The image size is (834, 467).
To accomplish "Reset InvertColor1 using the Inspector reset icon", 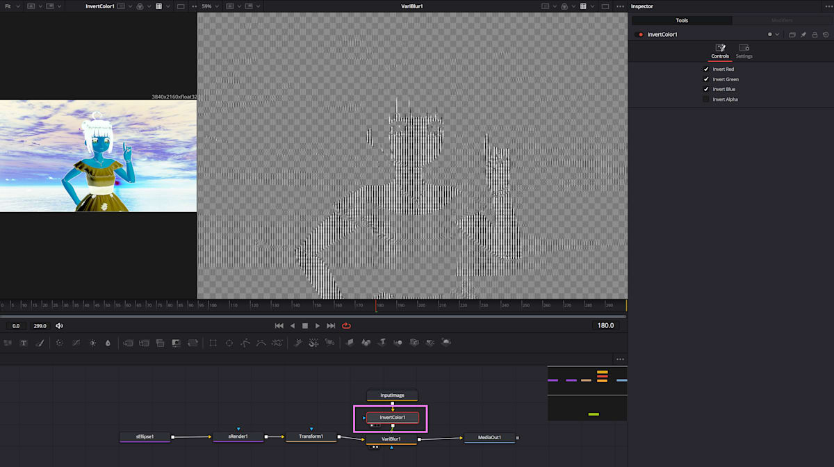I will point(826,34).
